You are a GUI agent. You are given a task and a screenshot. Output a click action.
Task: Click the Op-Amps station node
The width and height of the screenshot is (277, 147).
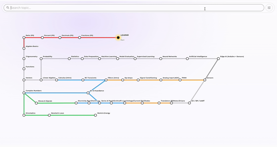coord(123,80)
